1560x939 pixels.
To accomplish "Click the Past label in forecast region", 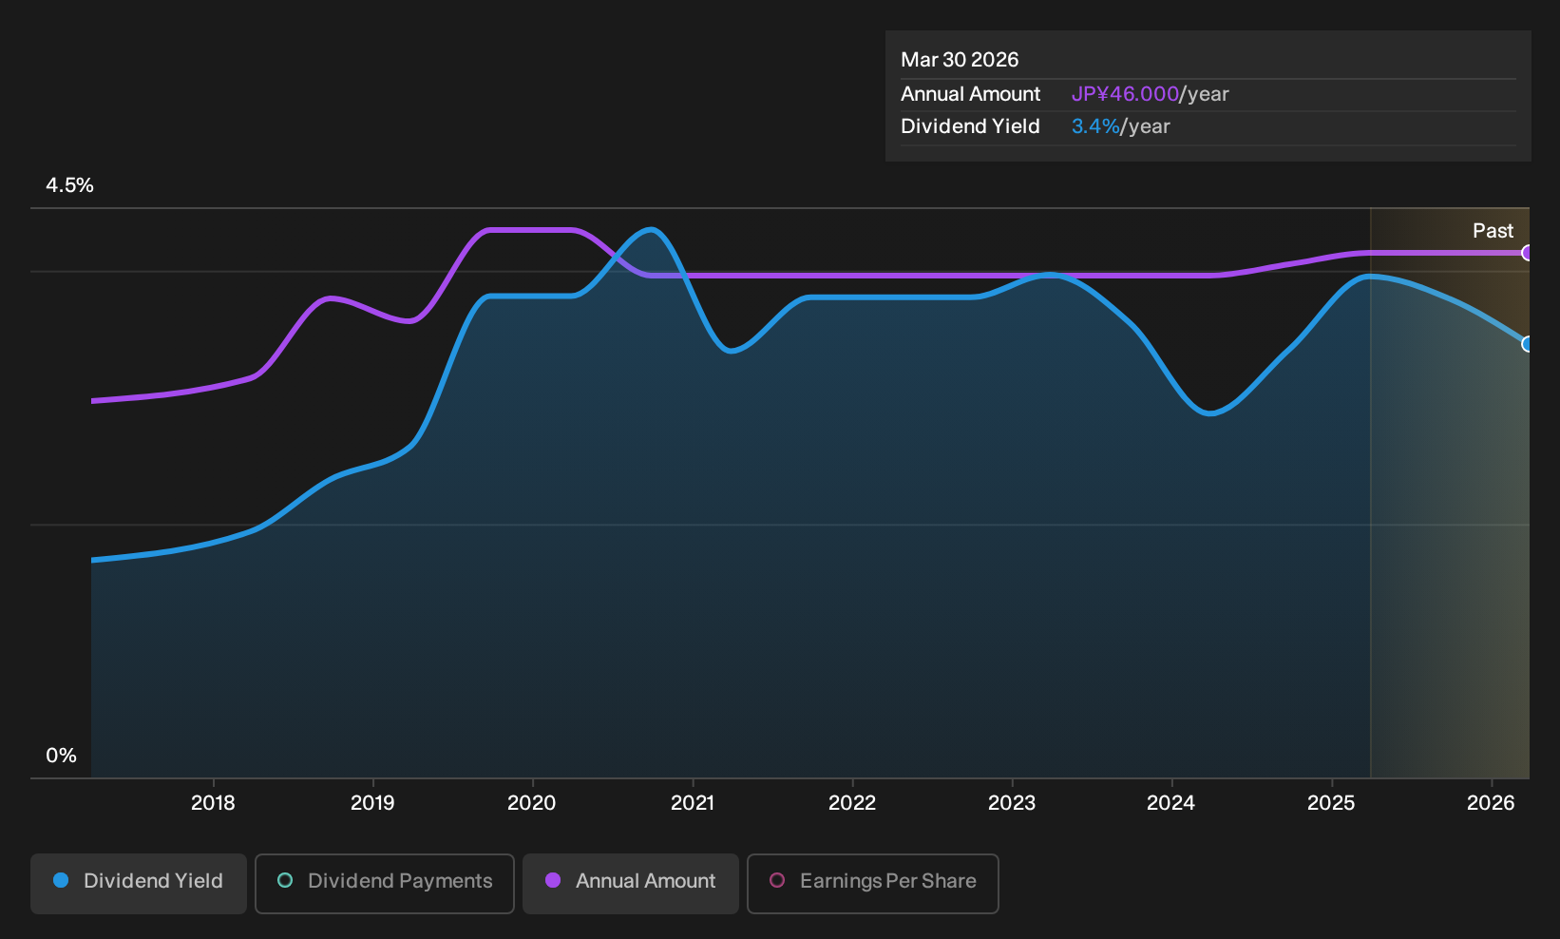I will pyautogui.click(x=1493, y=231).
